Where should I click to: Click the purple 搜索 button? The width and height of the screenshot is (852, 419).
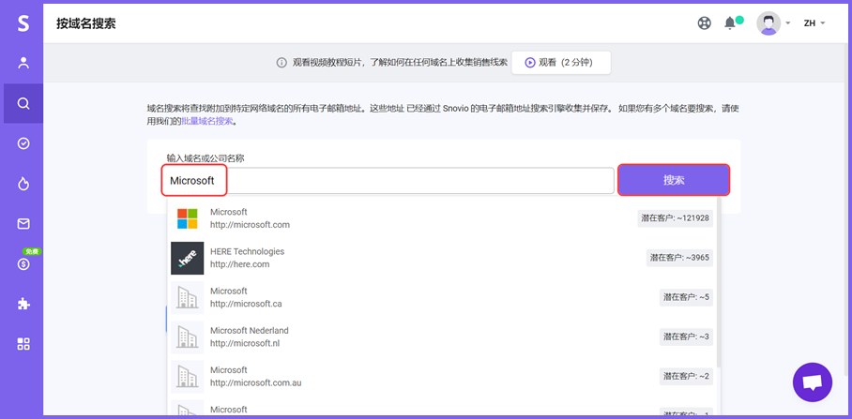(x=674, y=180)
